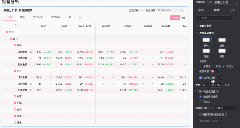This screenshot has width=240, height=128.
Task: Open the 已选字段(3) dropdown
Action: click(136, 10)
